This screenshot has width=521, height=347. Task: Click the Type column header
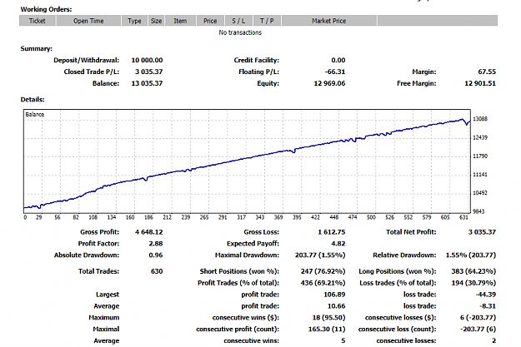point(134,21)
